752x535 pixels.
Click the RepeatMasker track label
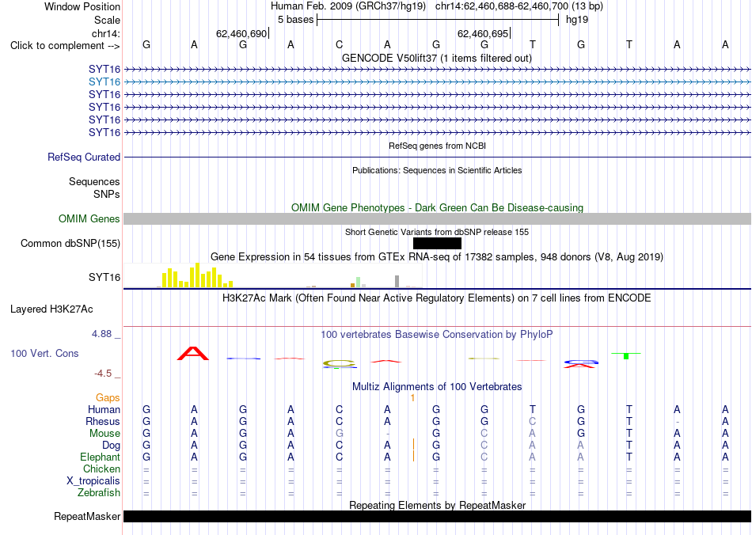click(87, 517)
